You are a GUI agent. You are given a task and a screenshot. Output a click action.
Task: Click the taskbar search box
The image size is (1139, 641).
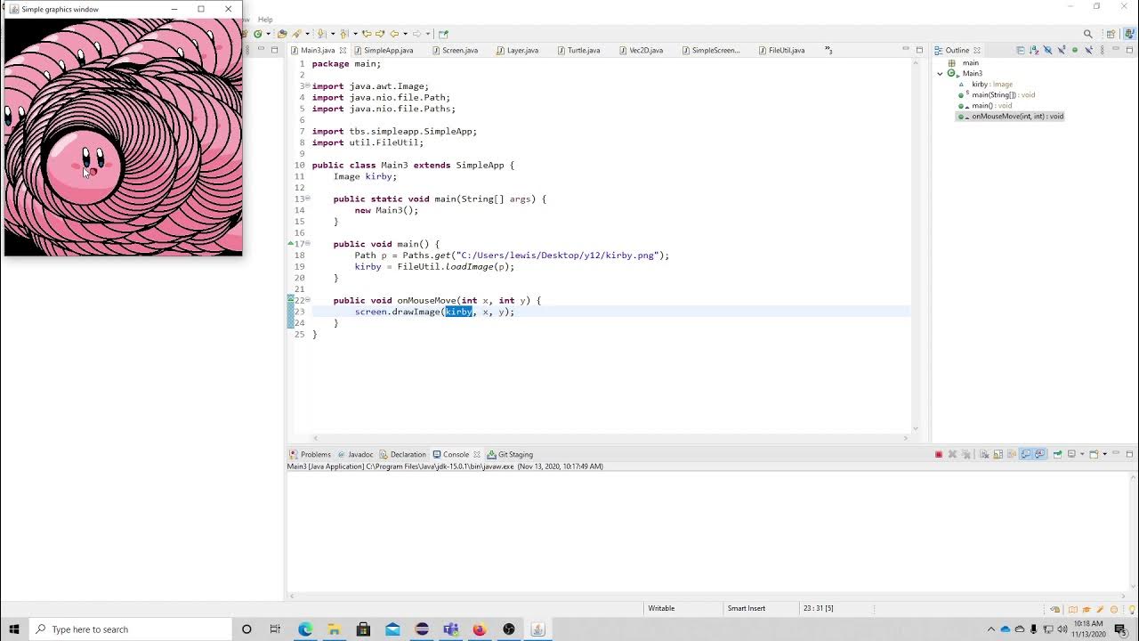pos(131,629)
